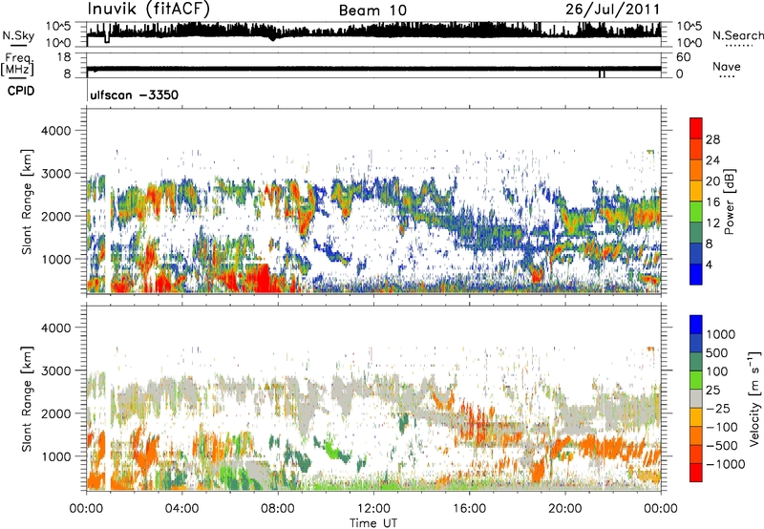Click the '-1000' velocity colorbar tick value

[x=725, y=464]
